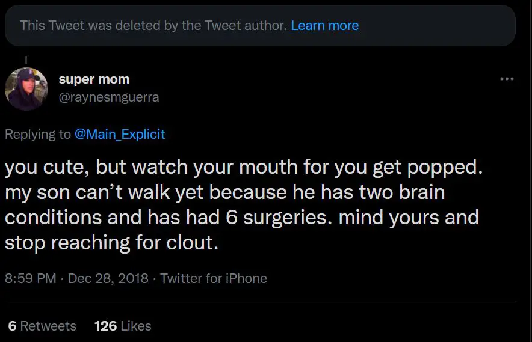Open the @Main_Explicit mention link
This screenshot has width=532, height=342.
[x=120, y=134]
